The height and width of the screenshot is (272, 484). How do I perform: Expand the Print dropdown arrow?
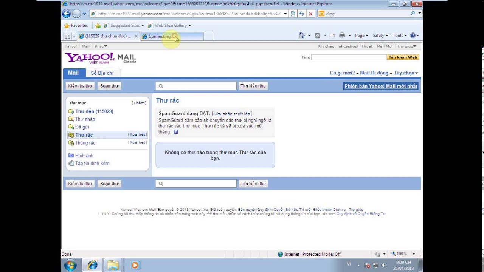[349, 36]
